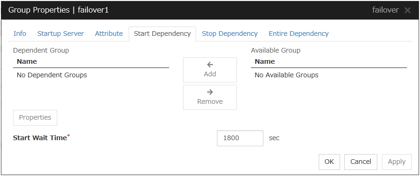The width and height of the screenshot is (420, 176).
Task: Select the No Available Groups row
Action: click(329, 75)
